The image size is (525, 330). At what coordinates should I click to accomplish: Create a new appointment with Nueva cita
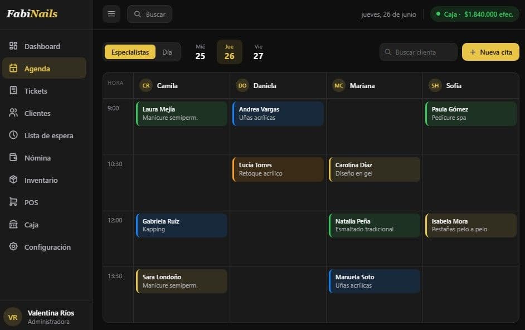(490, 52)
